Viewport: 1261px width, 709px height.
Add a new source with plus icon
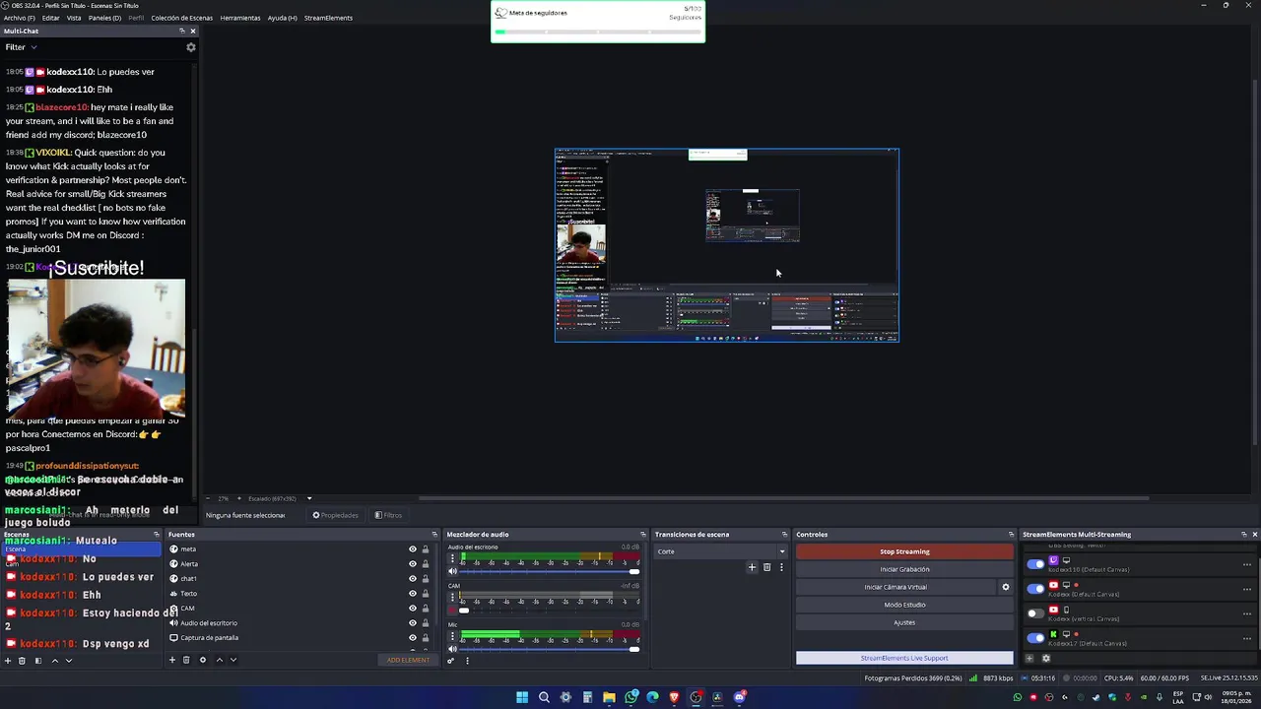pyautogui.click(x=172, y=660)
